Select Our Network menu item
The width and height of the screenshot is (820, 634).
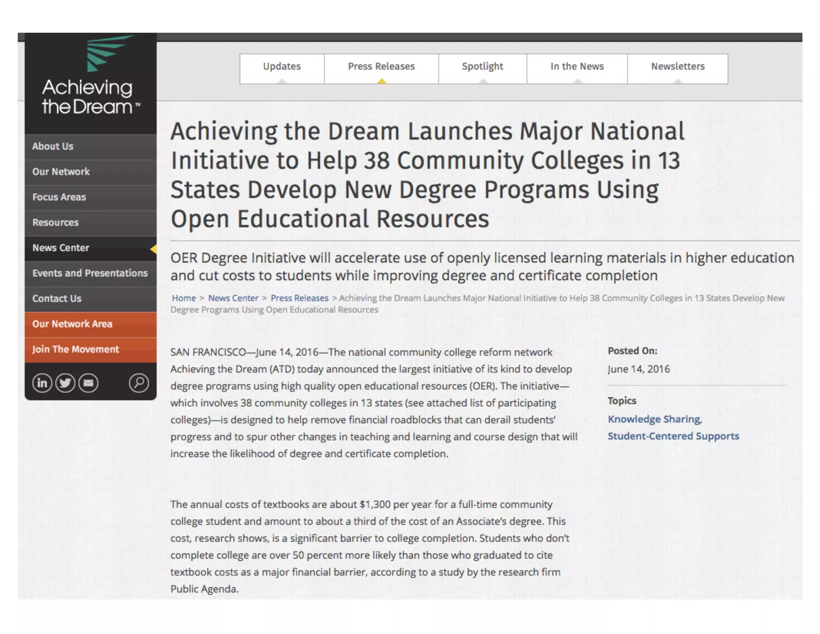[61, 172]
